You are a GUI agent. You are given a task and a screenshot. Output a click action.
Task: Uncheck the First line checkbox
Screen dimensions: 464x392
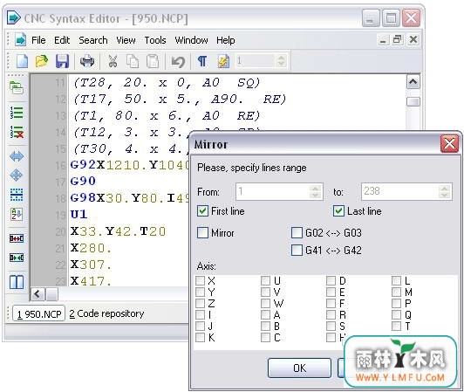(202, 211)
